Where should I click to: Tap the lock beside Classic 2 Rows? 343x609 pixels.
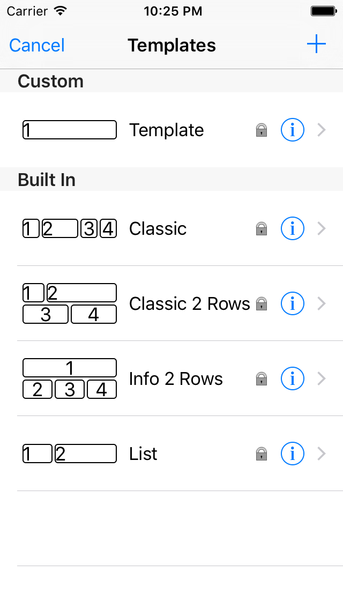[262, 304]
